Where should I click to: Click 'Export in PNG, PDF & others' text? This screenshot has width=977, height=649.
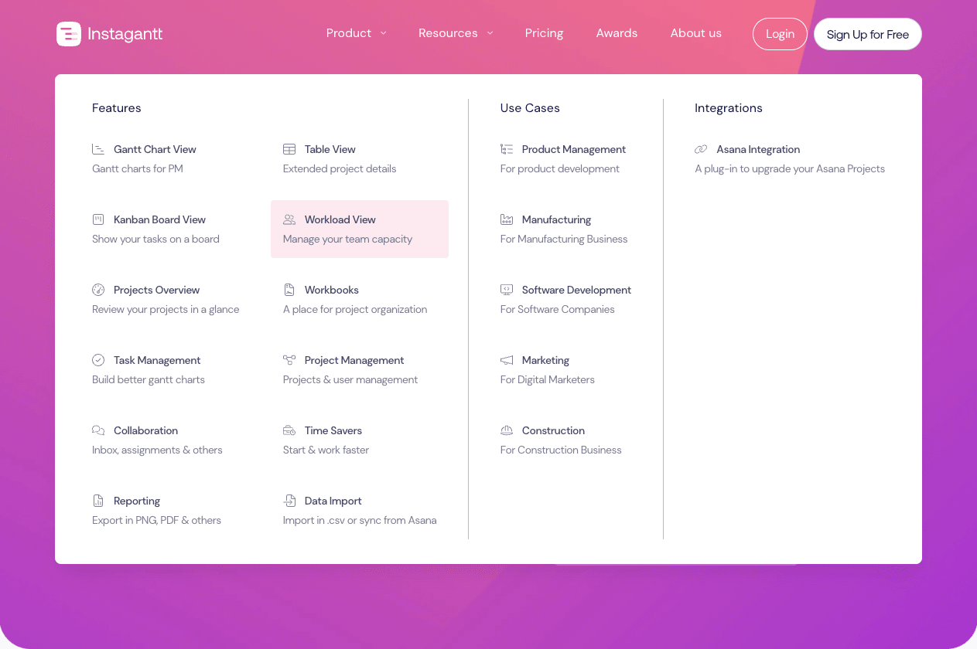[x=156, y=520]
